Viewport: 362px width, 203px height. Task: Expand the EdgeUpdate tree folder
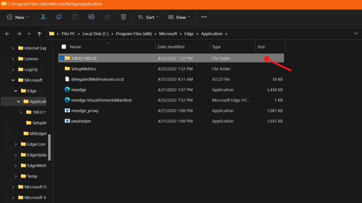pyautogui.click(x=16, y=155)
